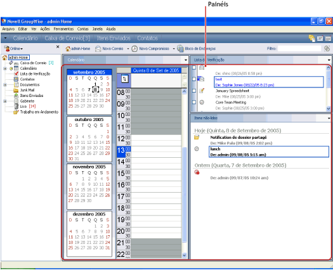The width and height of the screenshot is (333, 270).
Task: Click the Gabinete cabinet icon in tree
Action: click(x=16, y=101)
